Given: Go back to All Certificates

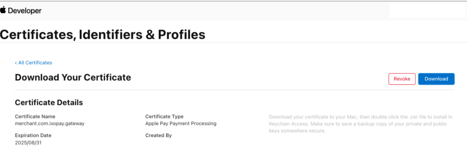Looking at the screenshot, I should [35, 63].
